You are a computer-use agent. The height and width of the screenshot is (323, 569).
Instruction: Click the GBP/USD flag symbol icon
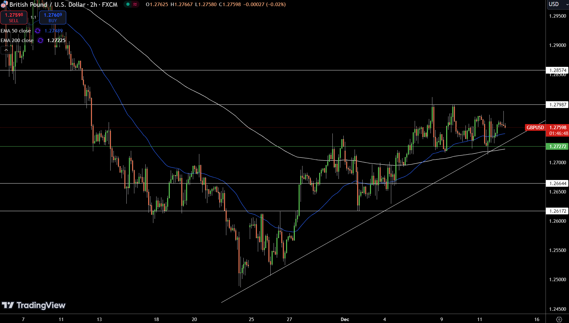tap(4, 4)
